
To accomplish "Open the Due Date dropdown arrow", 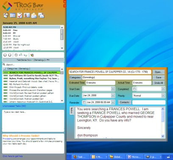I will [x=113, y=96].
